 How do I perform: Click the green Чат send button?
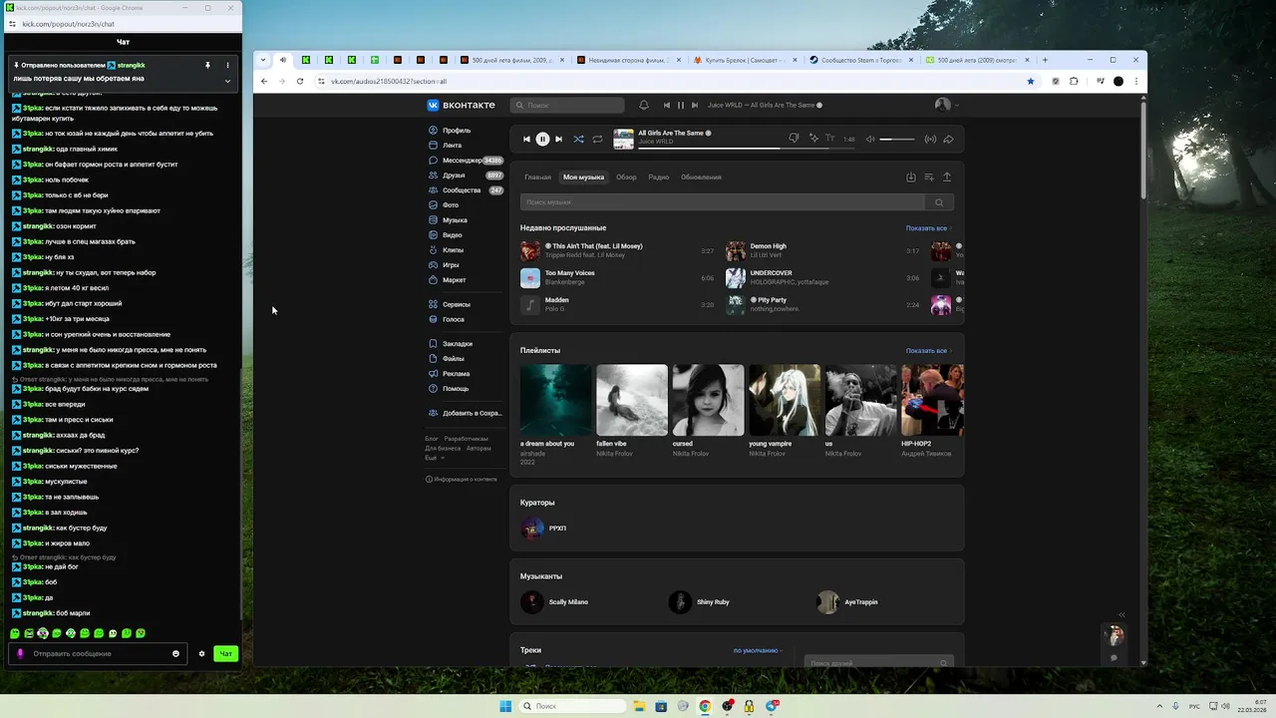point(226,654)
